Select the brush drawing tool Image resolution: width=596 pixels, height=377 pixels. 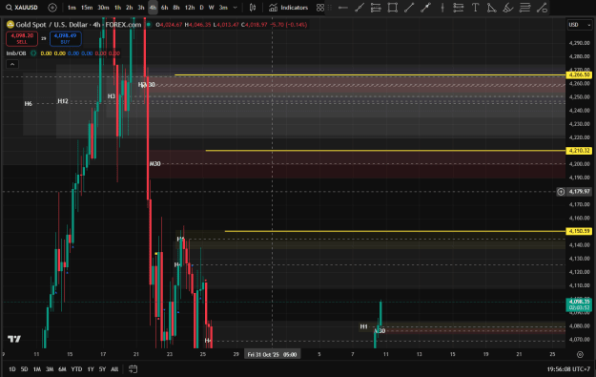click(508, 8)
